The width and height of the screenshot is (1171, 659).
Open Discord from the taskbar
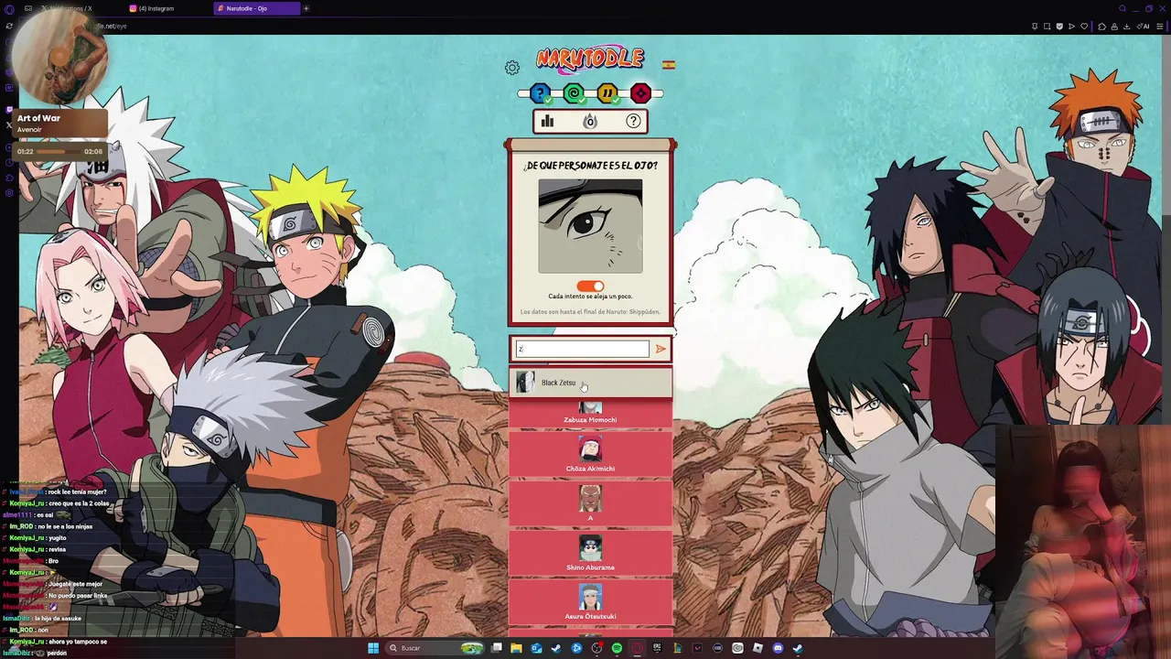(778, 648)
